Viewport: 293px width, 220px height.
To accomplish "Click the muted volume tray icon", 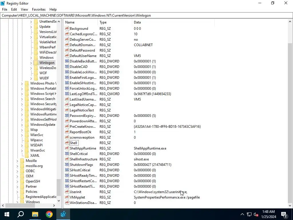I will (x=256, y=214).
